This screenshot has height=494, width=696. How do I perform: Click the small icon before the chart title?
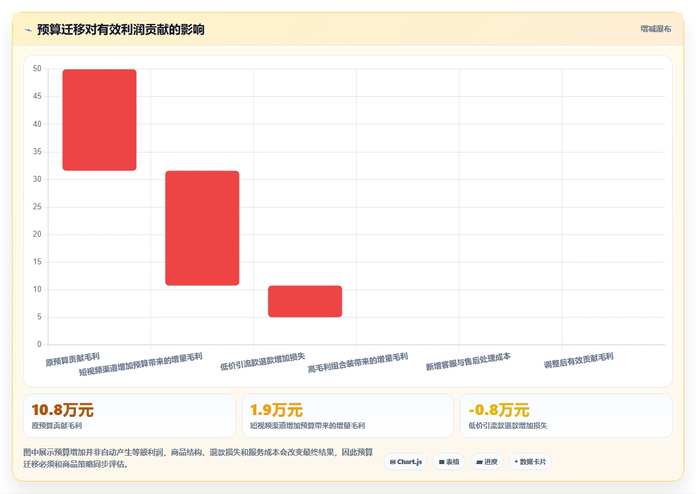[x=29, y=31]
